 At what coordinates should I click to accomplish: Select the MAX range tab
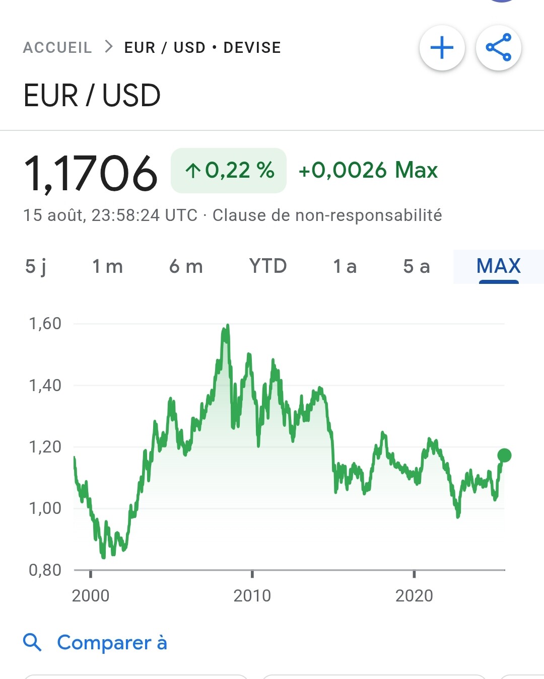(x=498, y=266)
